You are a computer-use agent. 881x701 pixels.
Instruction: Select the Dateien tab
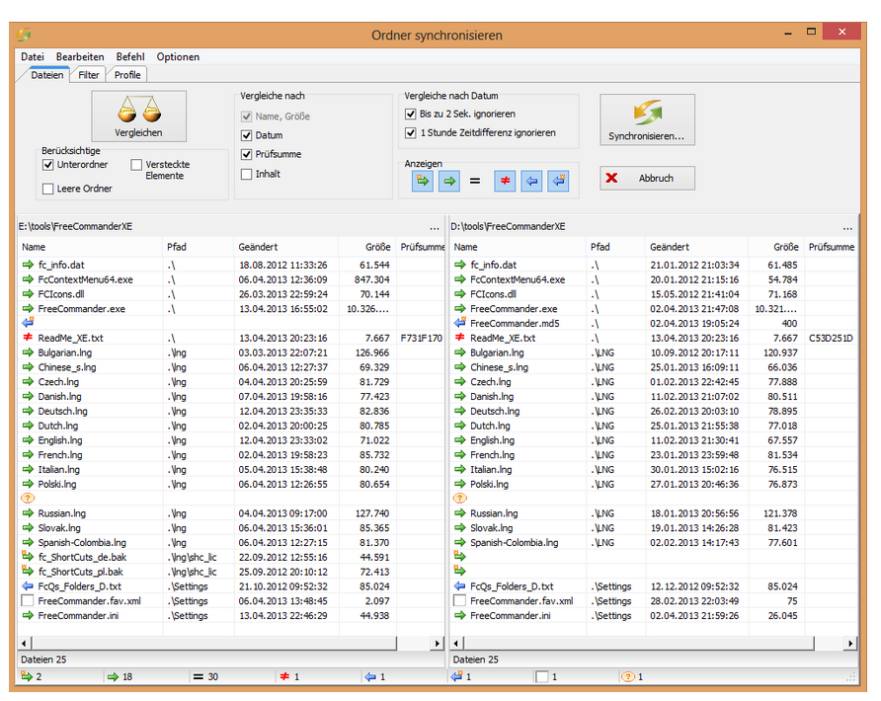[47, 75]
